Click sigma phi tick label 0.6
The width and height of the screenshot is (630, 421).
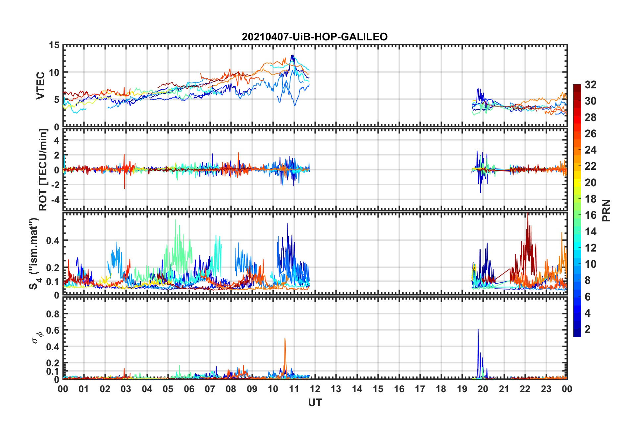(52, 330)
